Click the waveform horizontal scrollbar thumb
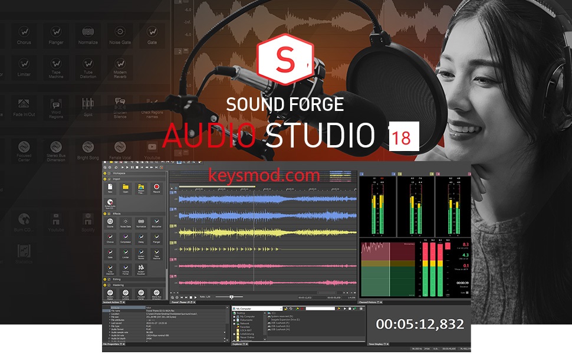This screenshot has width=572, height=354. pos(327,292)
